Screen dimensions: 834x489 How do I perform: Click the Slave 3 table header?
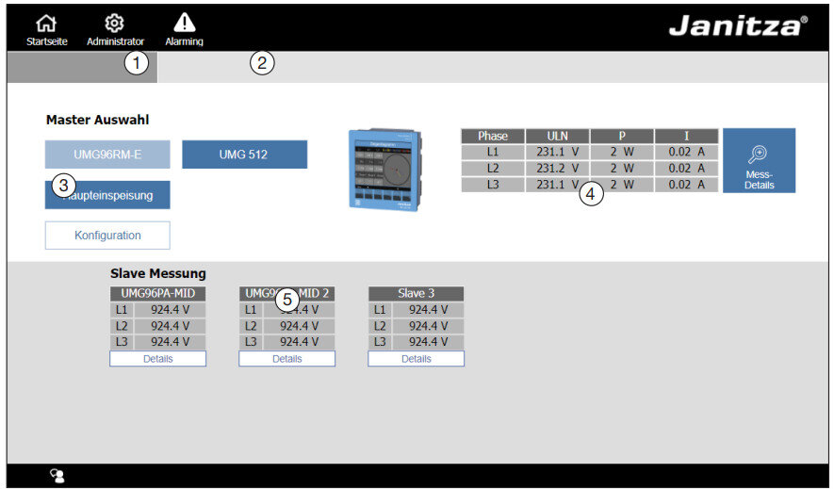[x=416, y=294]
